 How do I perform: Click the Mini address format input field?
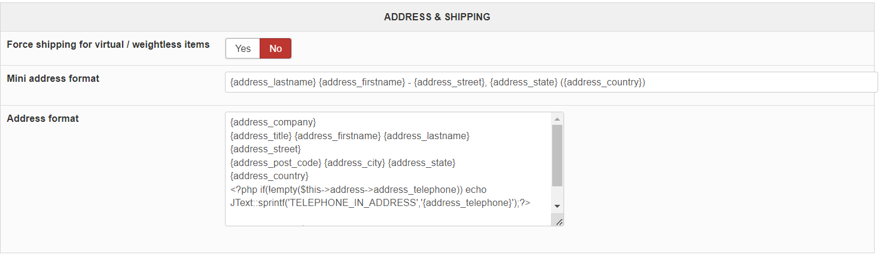click(x=550, y=82)
